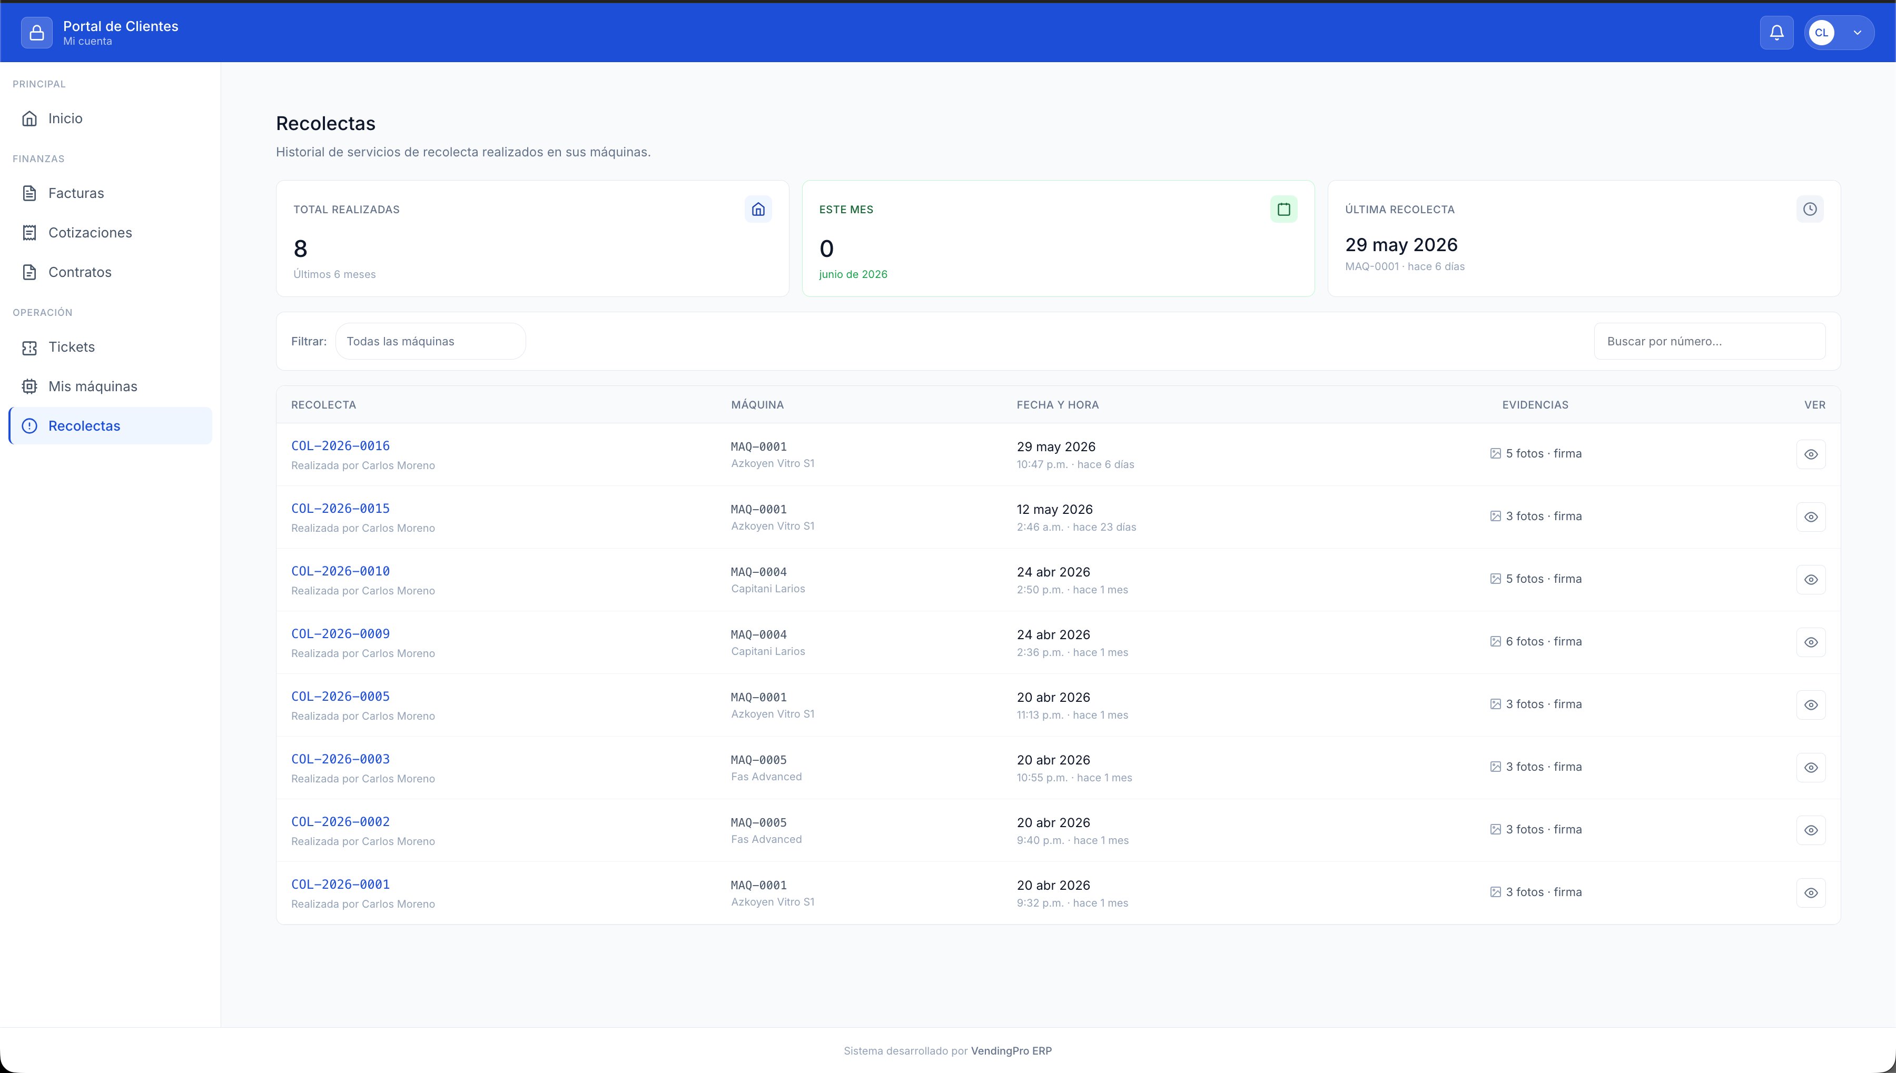The width and height of the screenshot is (1896, 1073).
Task: Click the Mis máquinas chip icon
Action: coord(29,386)
